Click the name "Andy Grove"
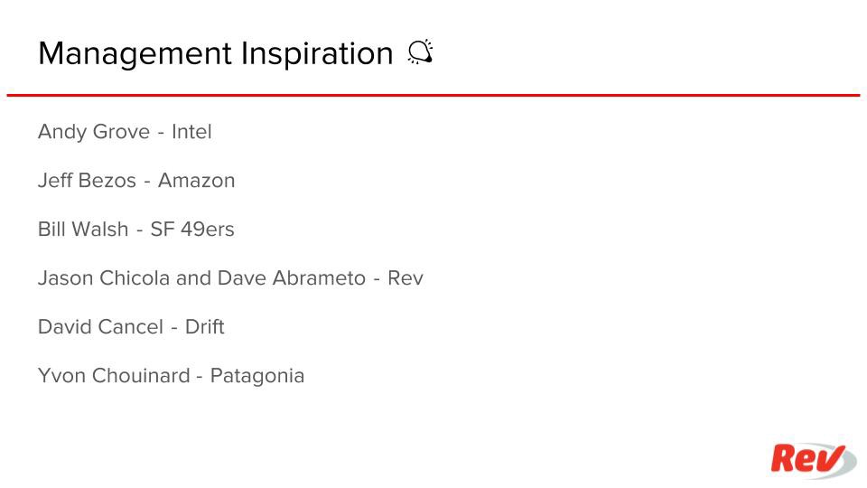 tap(94, 132)
